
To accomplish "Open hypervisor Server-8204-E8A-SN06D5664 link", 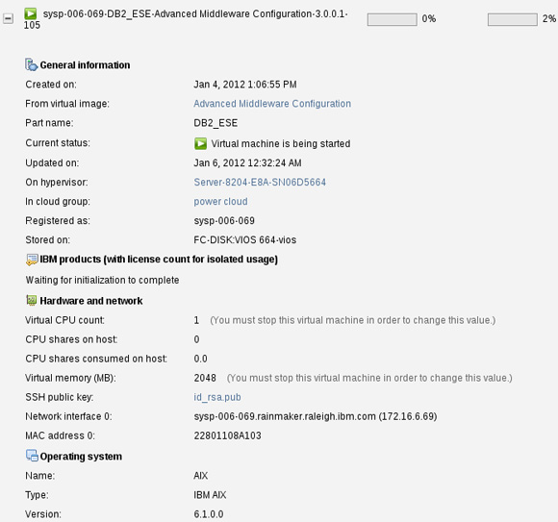I will click(x=260, y=182).
